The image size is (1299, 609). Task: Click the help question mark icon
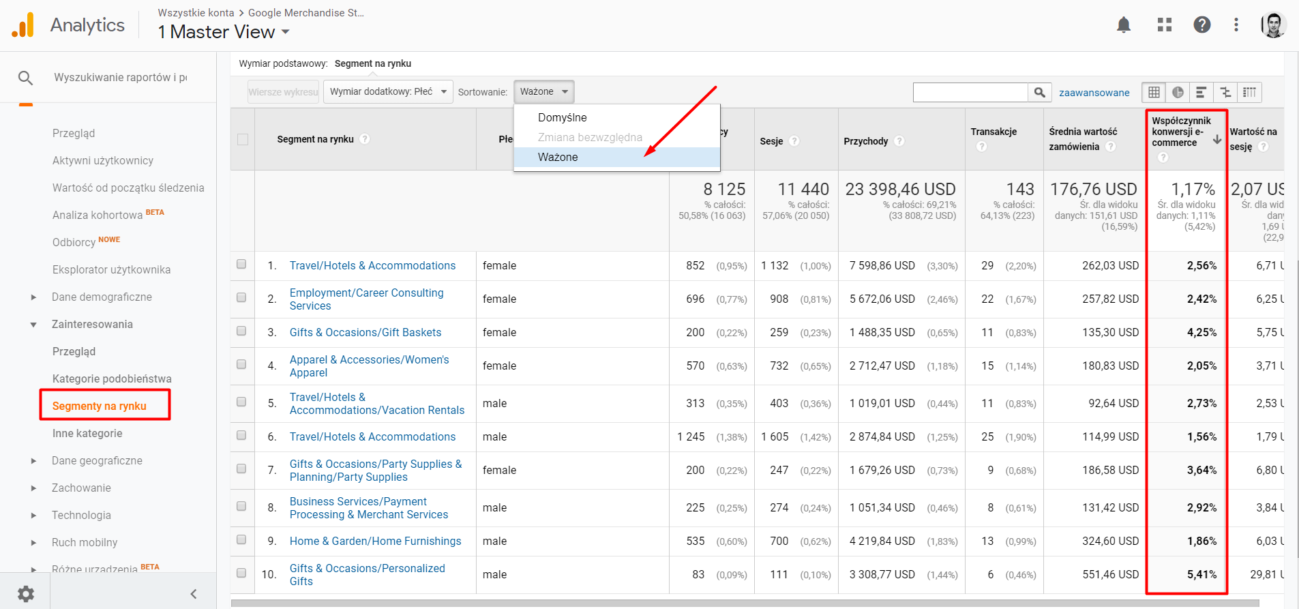1201,25
